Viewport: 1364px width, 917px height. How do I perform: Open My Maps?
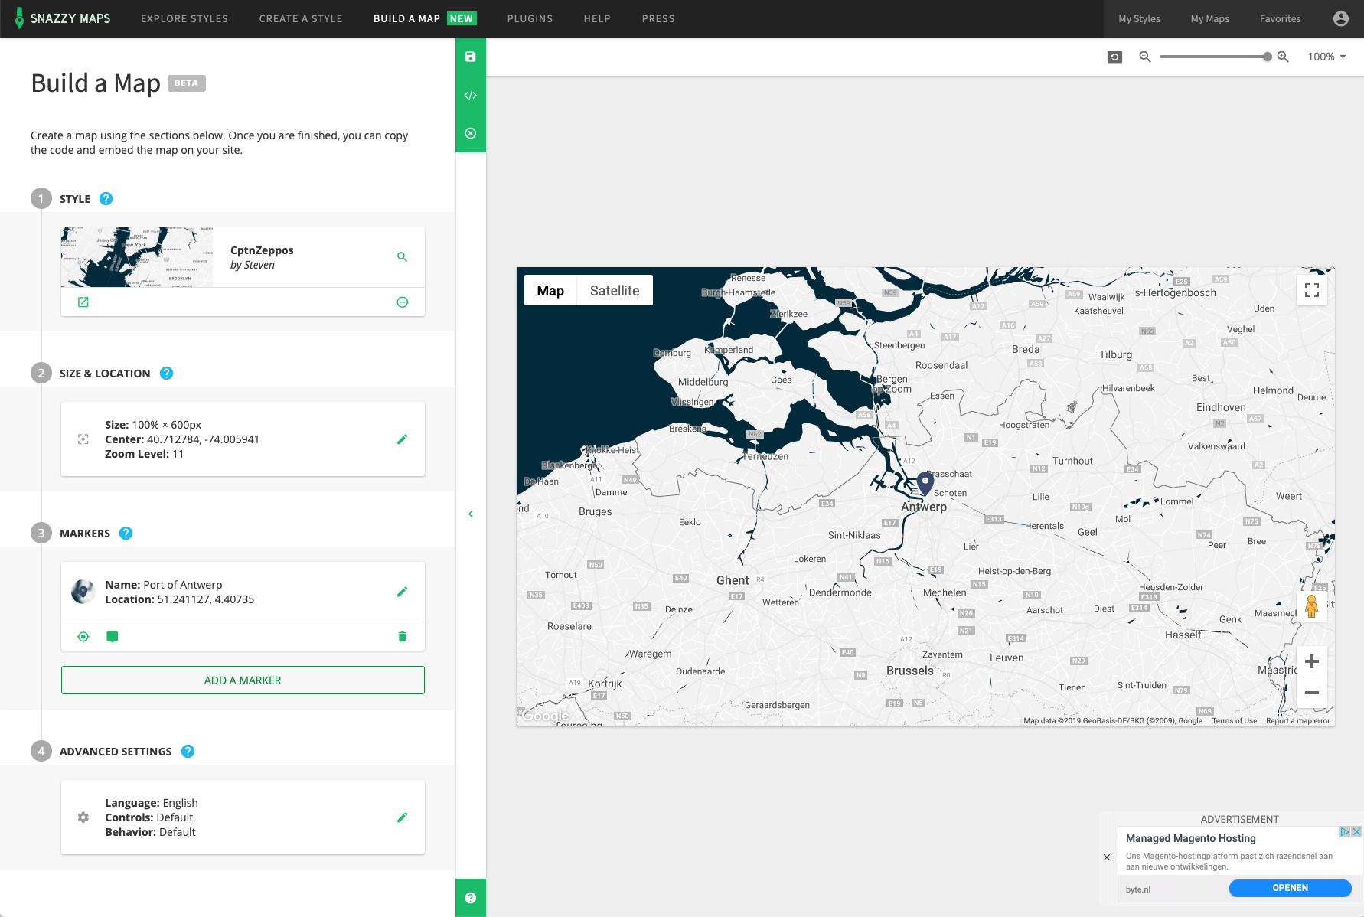[x=1210, y=18]
